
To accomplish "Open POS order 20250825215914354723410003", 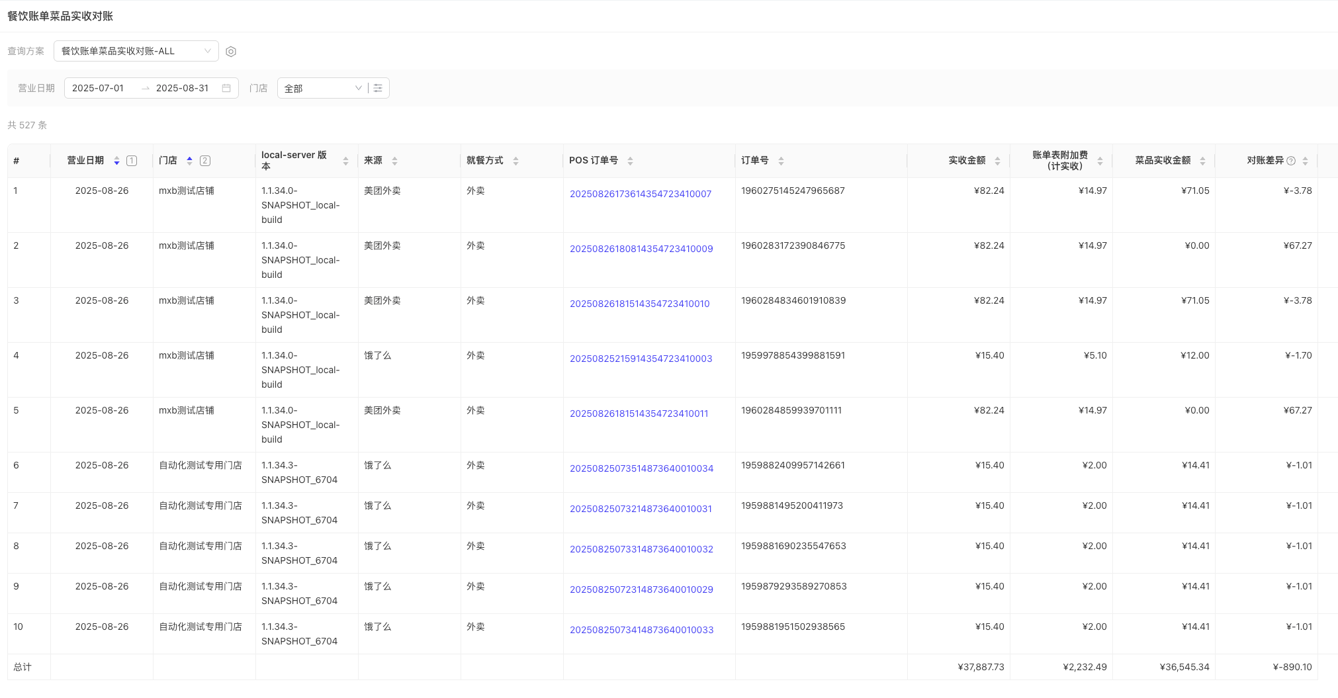I will pyautogui.click(x=641, y=359).
